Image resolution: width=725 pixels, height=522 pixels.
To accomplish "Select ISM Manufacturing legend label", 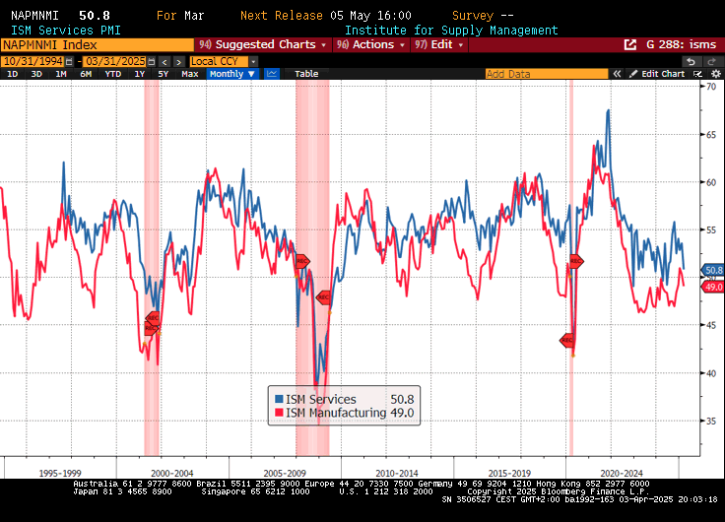I will 336,413.
